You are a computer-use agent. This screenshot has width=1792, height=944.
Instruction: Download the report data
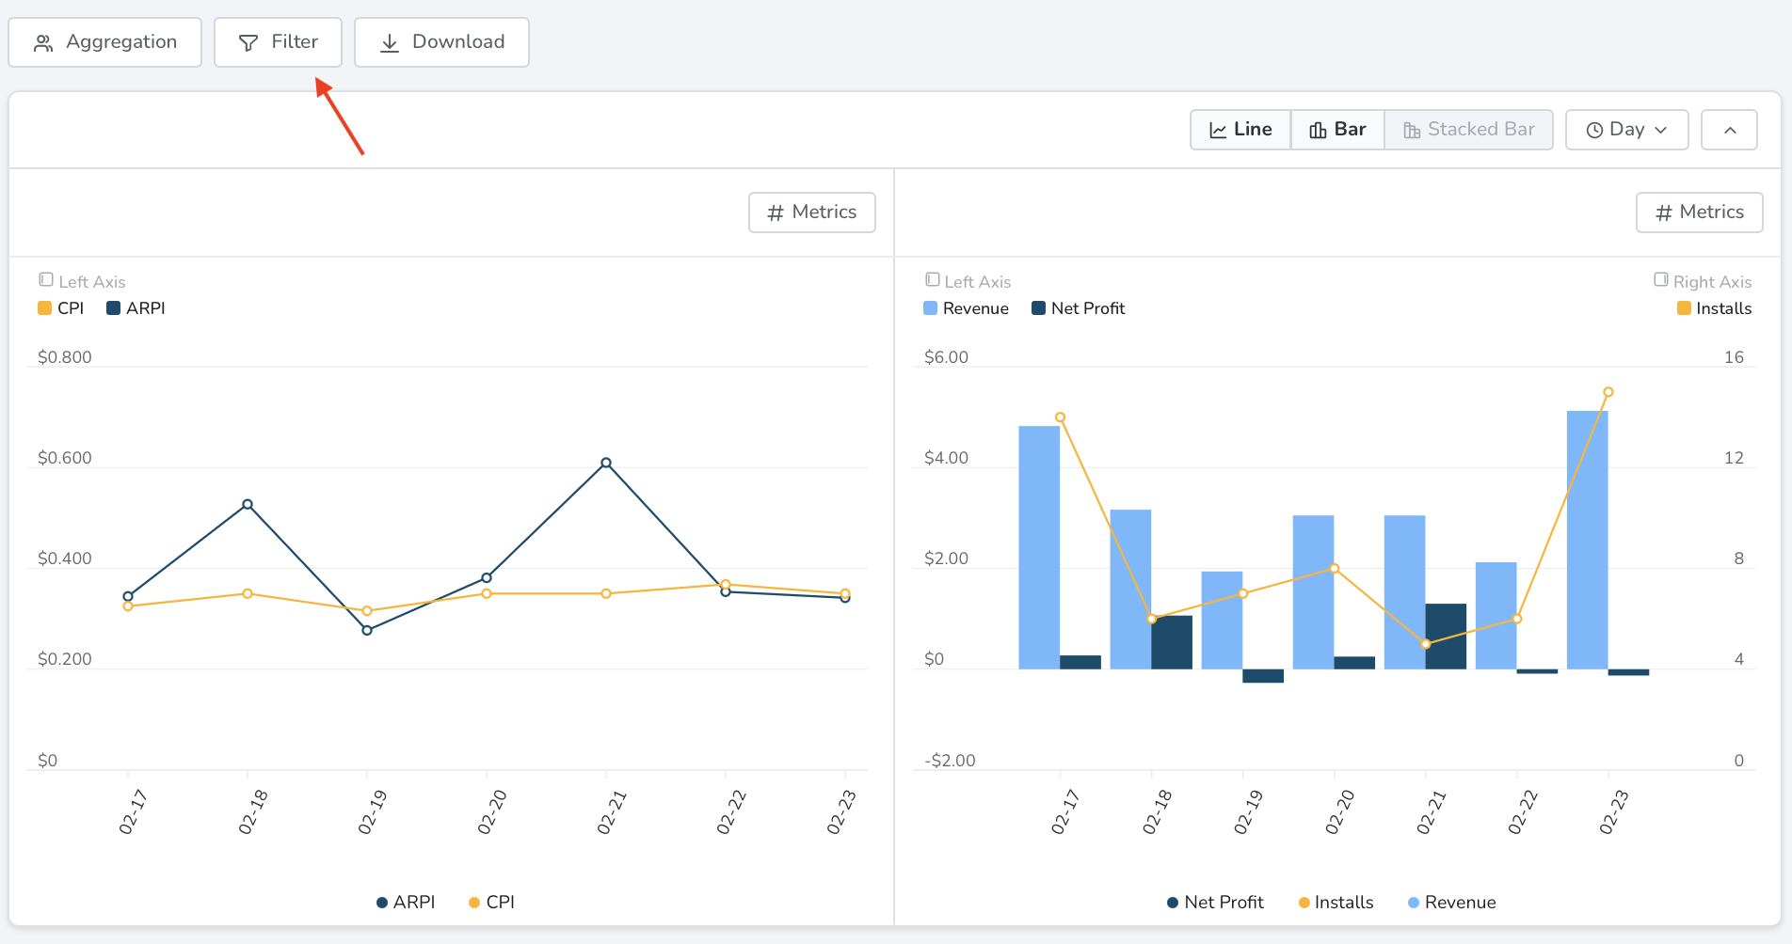tap(441, 42)
